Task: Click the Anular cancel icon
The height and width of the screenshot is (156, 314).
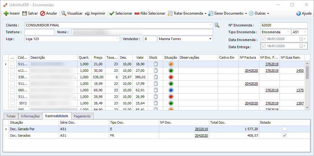Action: tap(43, 13)
